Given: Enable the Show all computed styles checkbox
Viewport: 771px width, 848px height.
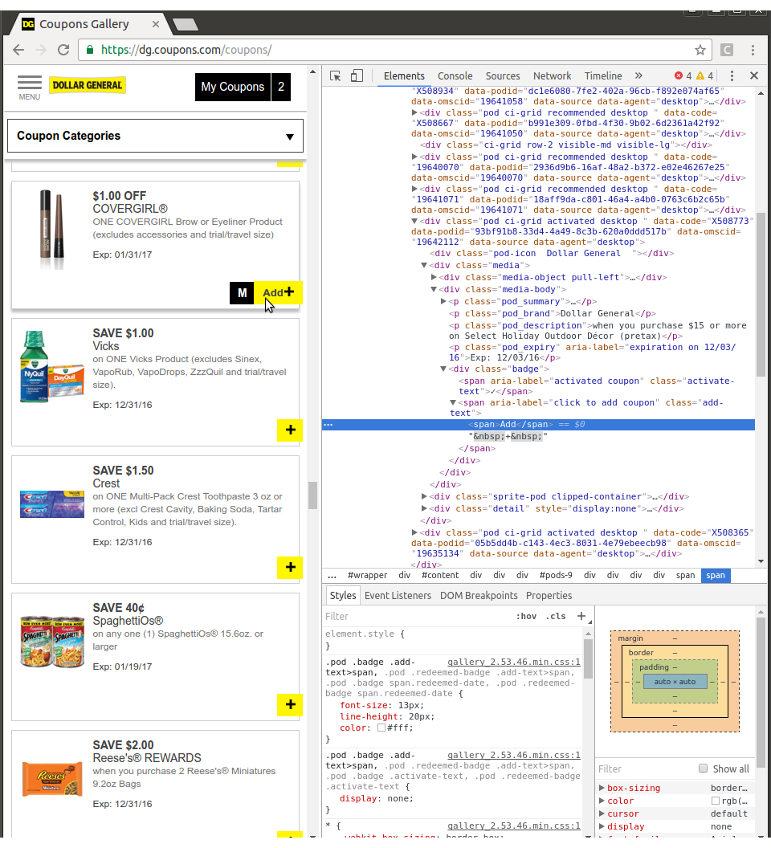Looking at the screenshot, I should coord(704,768).
